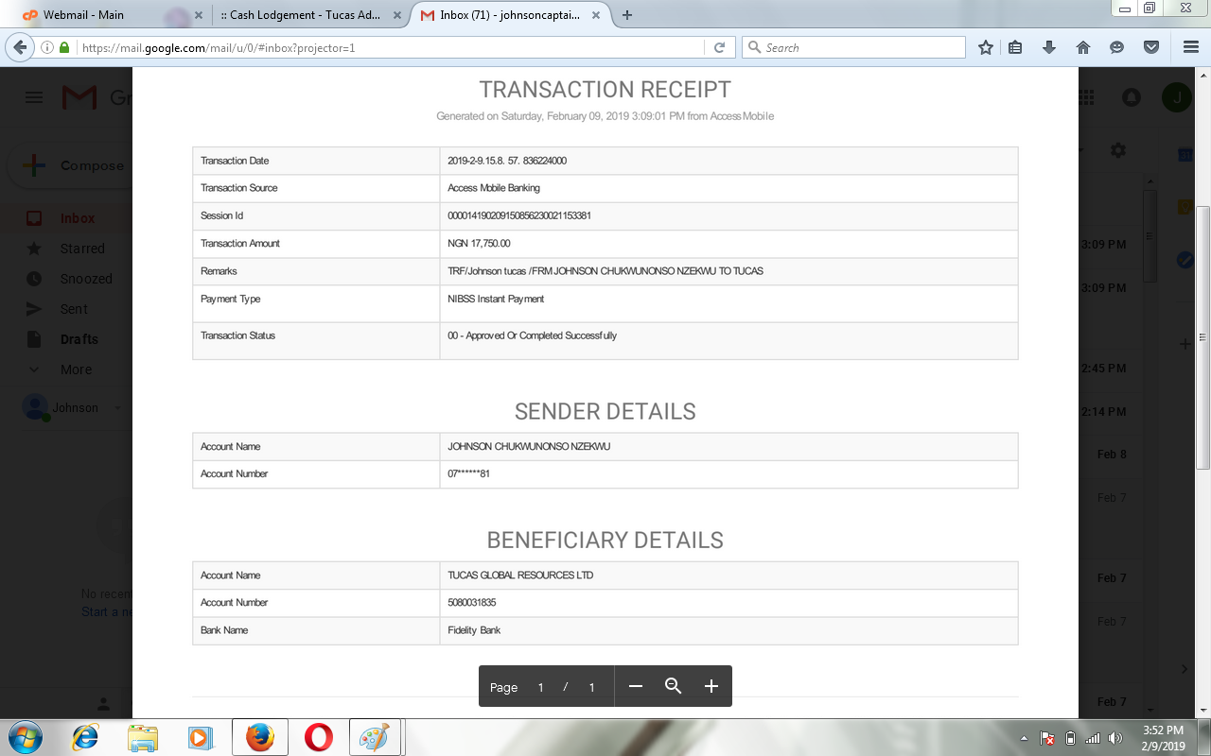The height and width of the screenshot is (756, 1211).
Task: Click the magnifier reset zoom icon
Action: coord(674,686)
